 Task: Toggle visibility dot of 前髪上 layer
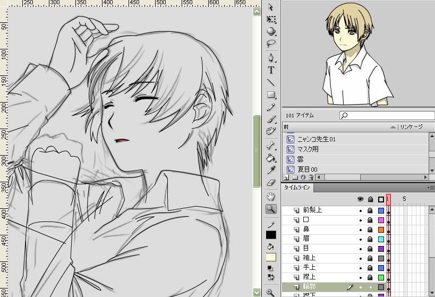coord(361,211)
